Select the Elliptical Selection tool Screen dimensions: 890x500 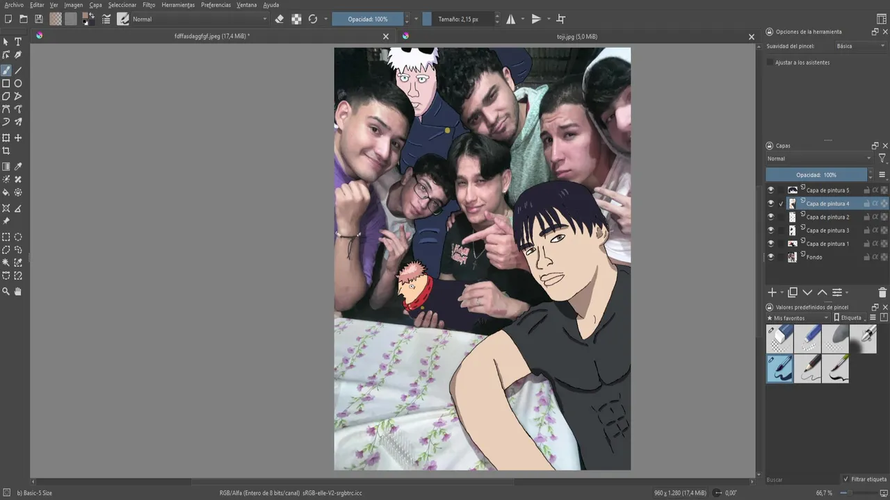coord(18,237)
